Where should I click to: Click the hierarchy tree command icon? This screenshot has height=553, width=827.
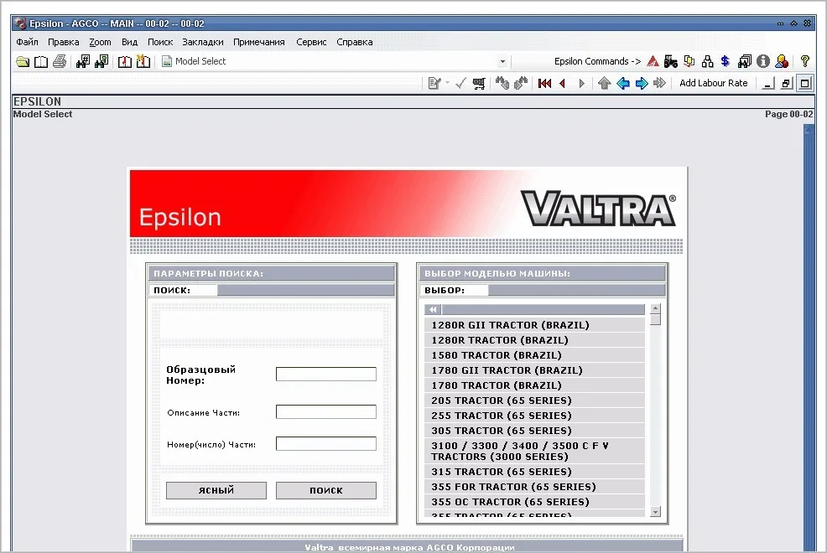708,62
